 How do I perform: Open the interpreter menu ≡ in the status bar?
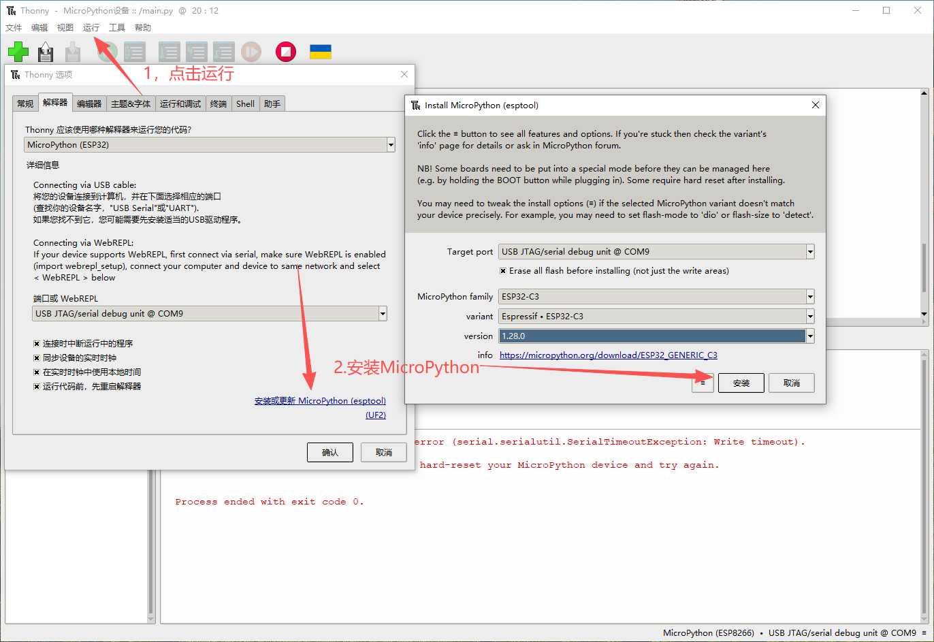click(x=924, y=633)
